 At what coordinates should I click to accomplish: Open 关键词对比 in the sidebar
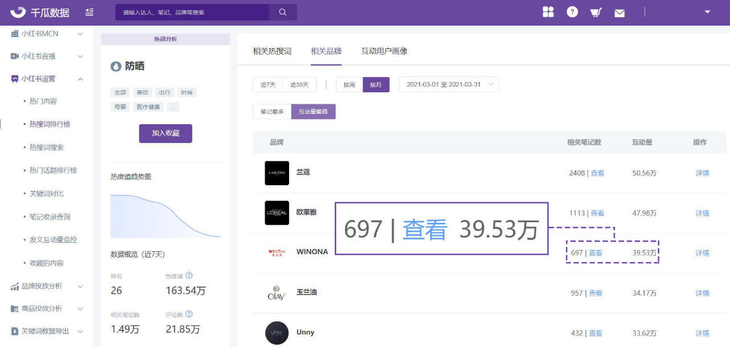(x=47, y=193)
